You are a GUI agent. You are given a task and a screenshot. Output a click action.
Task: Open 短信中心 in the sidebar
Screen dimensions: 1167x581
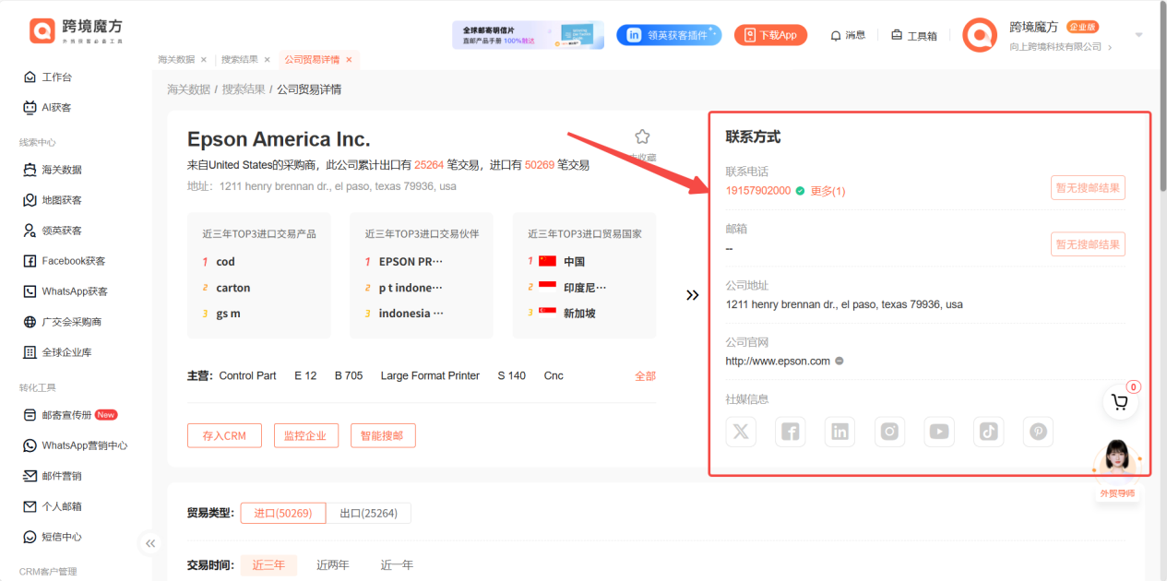pos(53,537)
